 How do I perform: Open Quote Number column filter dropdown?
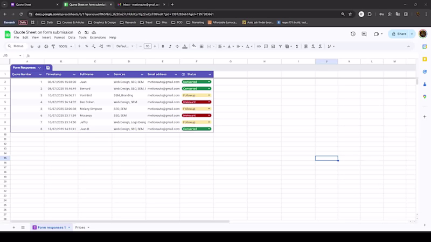40,74
